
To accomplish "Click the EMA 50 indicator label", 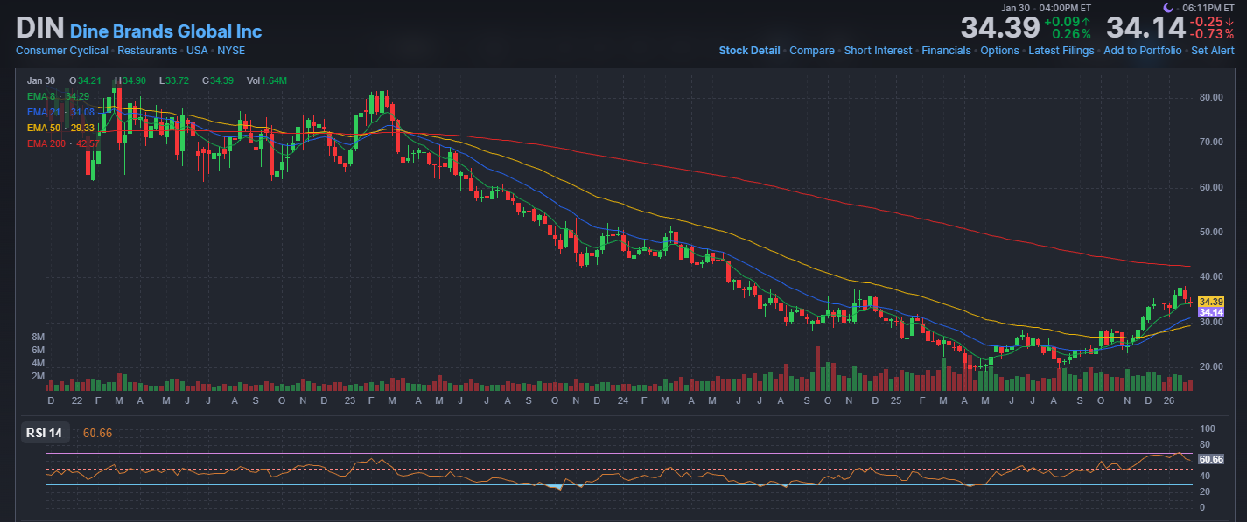I will (60, 128).
